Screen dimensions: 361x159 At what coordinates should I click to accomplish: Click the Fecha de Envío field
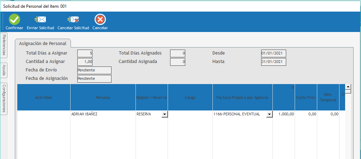94,70
